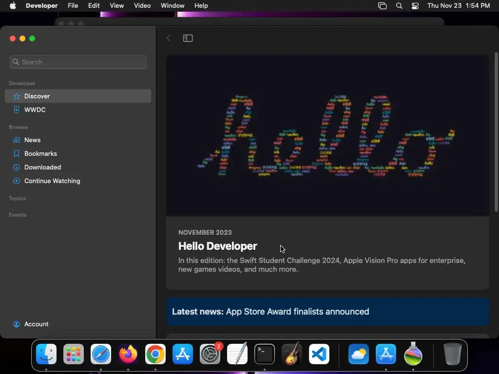Open the Trash in the Dock

[453, 354]
